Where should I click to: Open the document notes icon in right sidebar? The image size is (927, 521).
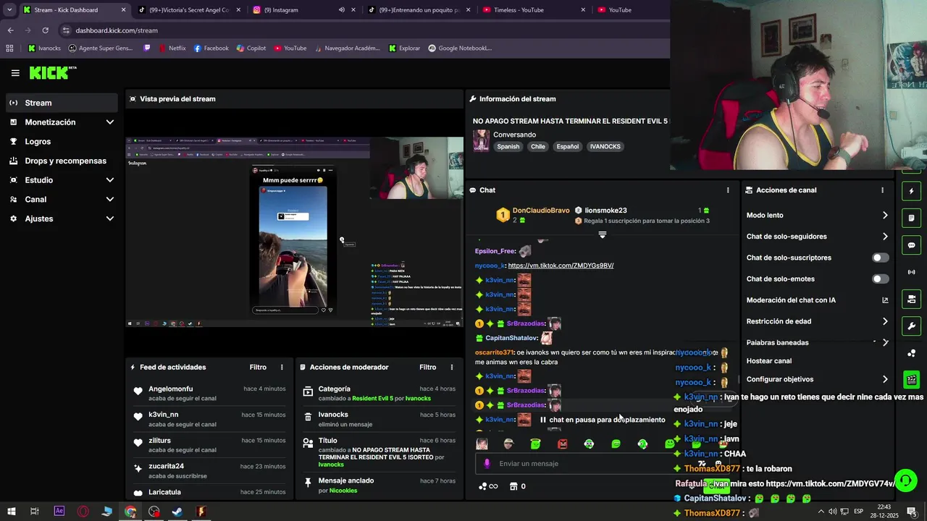911,219
